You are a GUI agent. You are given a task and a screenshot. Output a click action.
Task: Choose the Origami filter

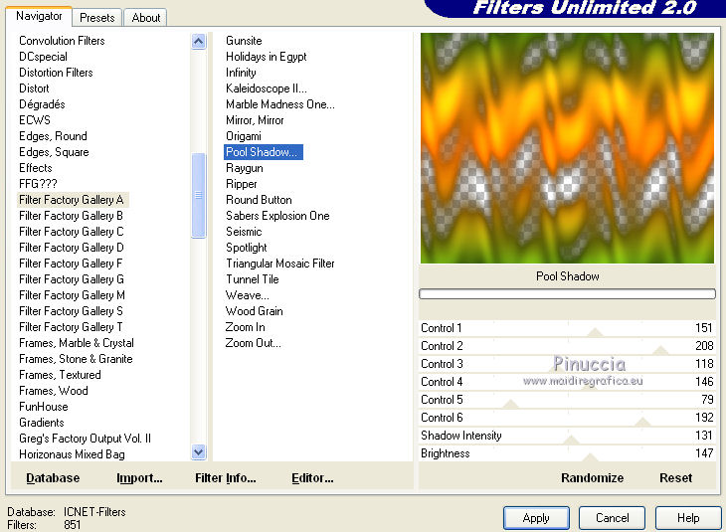[244, 136]
